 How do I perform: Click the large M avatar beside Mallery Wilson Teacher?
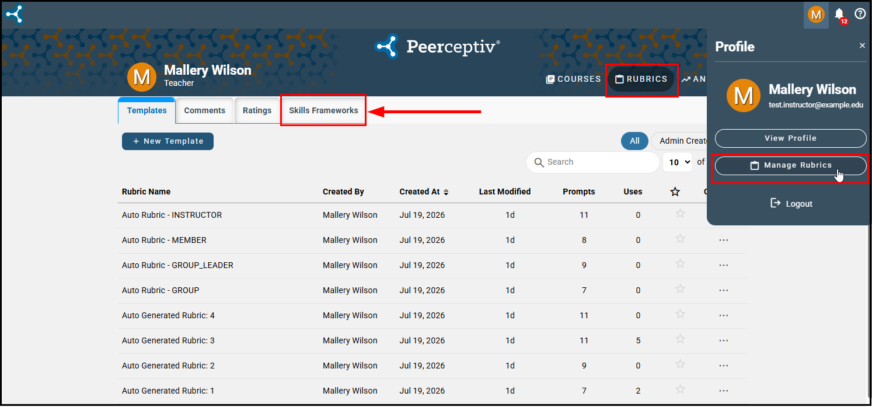coord(142,77)
